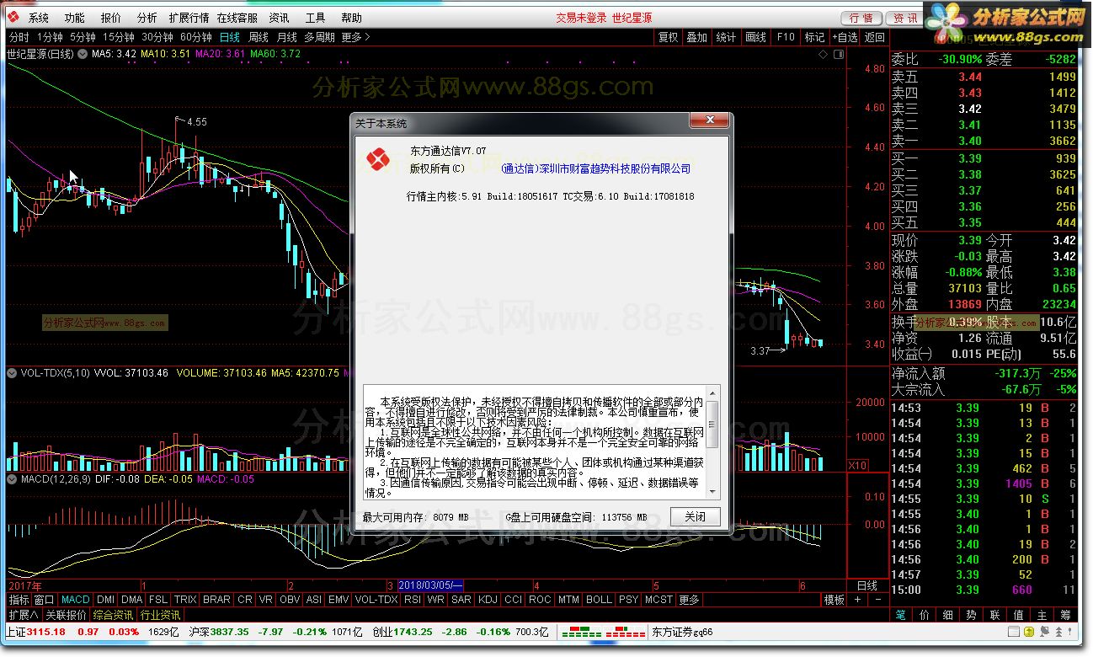Click the 东方证券 status bar entry

click(683, 632)
